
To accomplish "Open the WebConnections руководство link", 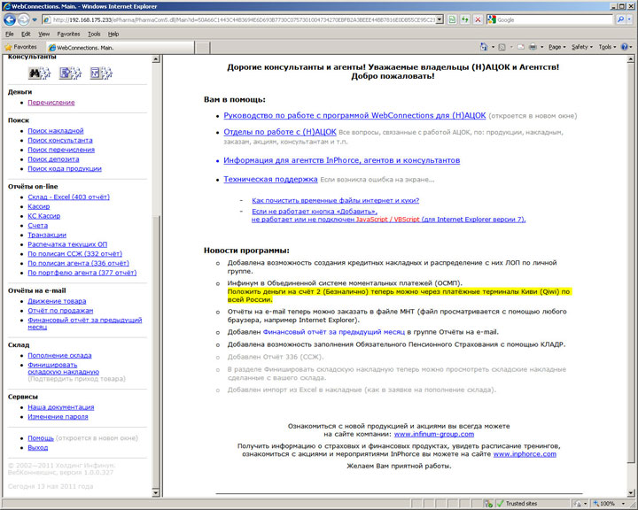I will tap(354, 115).
